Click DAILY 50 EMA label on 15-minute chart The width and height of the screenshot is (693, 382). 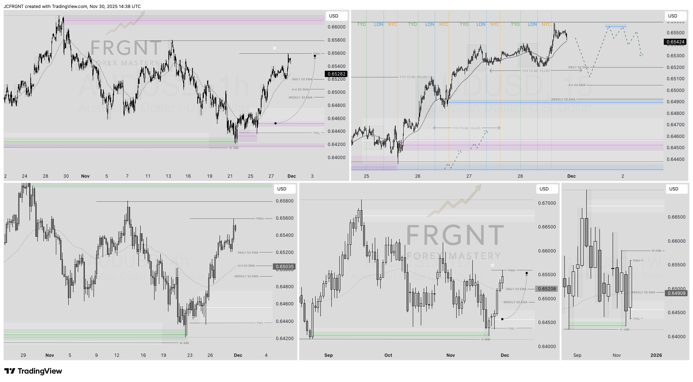tap(578, 67)
